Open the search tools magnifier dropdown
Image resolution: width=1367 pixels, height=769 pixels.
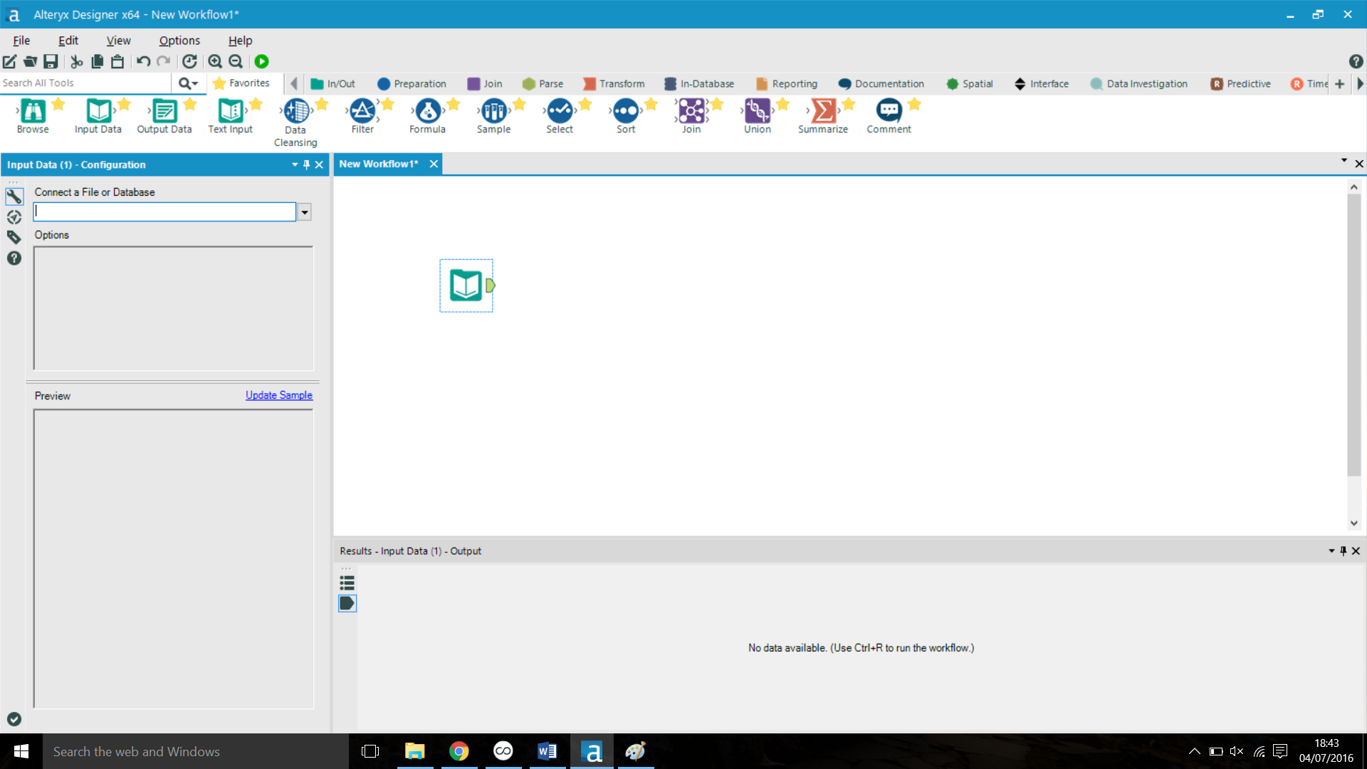point(188,83)
